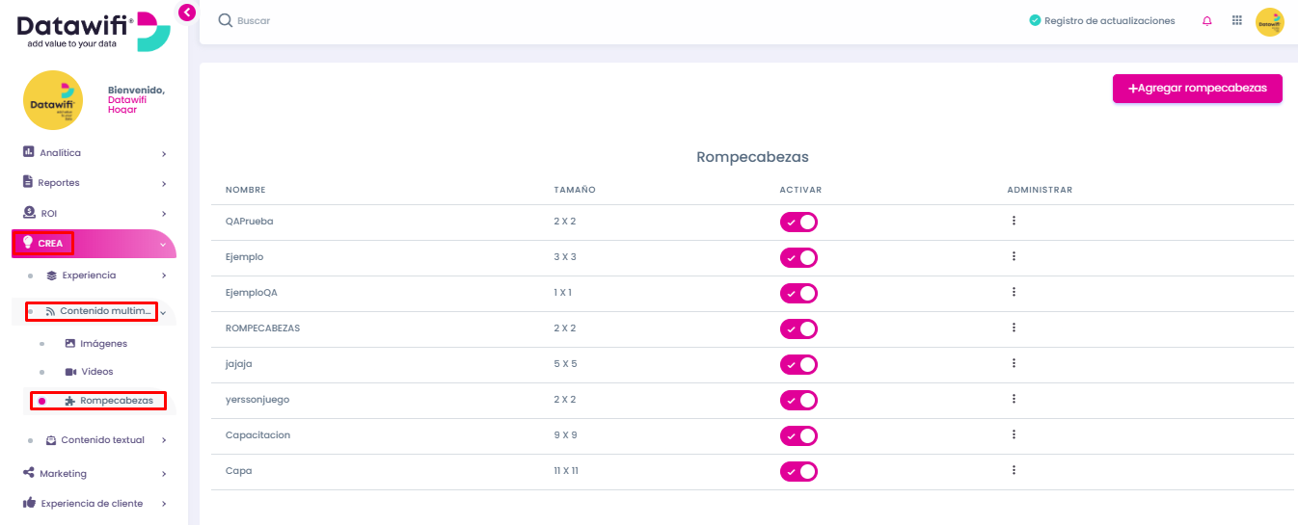Click the TAMAÑO column header
The width and height of the screenshot is (1298, 525).
[575, 190]
